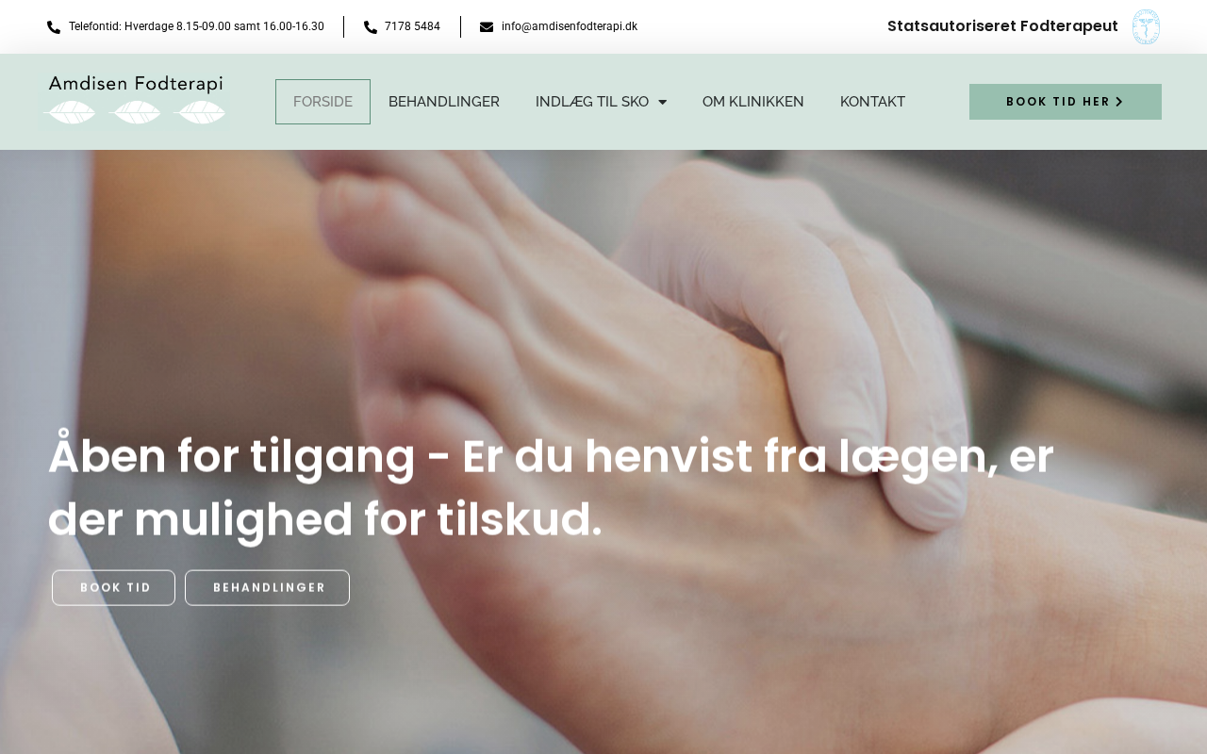Screen dimensions: 1207x754
Task: Click the Behandlinger hero button
Action: click(268, 588)
